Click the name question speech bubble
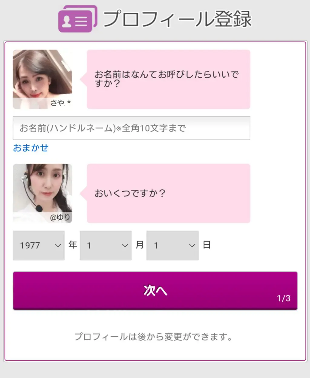Screen dimensions: 310x378 (x=168, y=79)
